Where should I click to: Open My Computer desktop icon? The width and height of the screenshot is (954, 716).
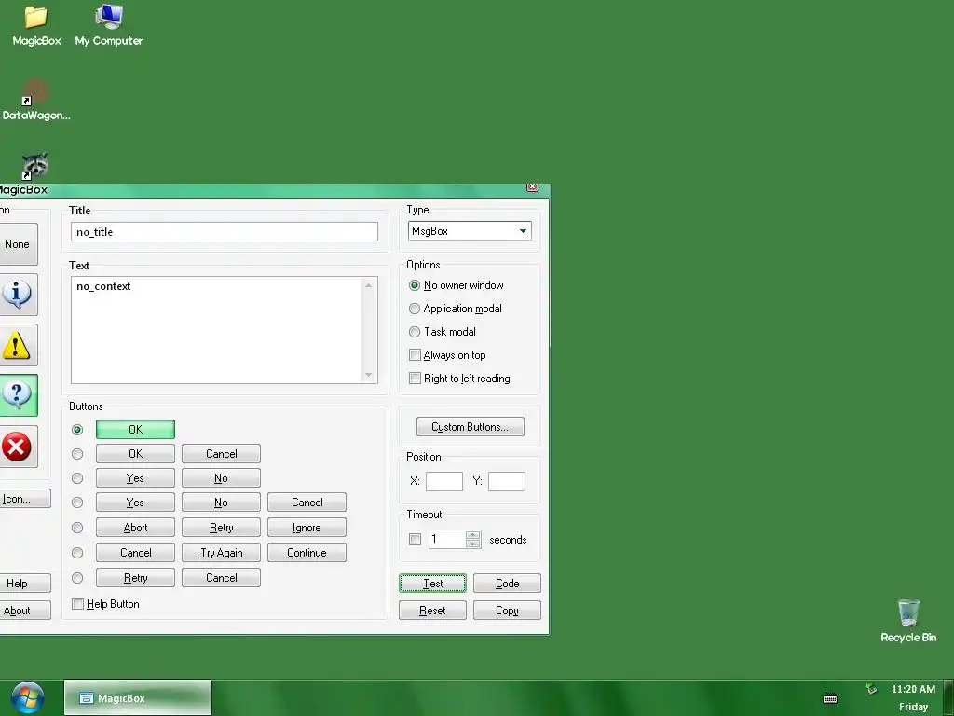click(x=109, y=25)
